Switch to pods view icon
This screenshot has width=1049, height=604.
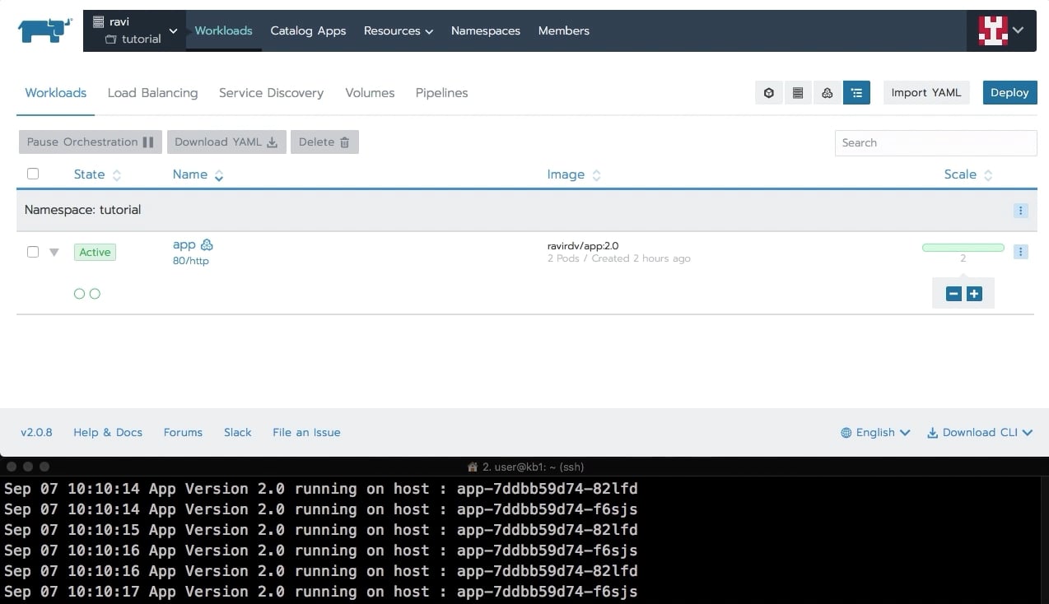pyautogui.click(x=768, y=93)
